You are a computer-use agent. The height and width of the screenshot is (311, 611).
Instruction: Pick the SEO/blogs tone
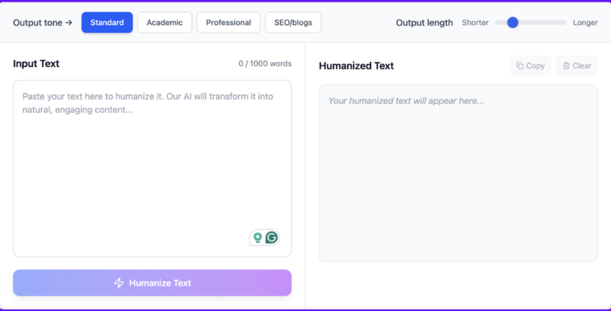click(x=293, y=22)
